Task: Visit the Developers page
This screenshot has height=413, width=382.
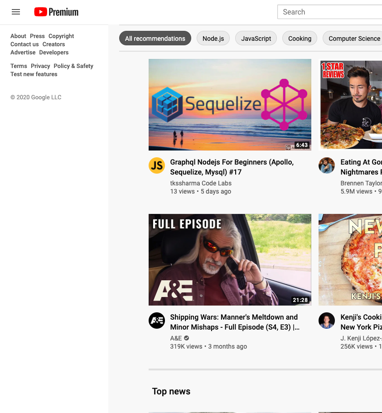Action: (x=53, y=52)
